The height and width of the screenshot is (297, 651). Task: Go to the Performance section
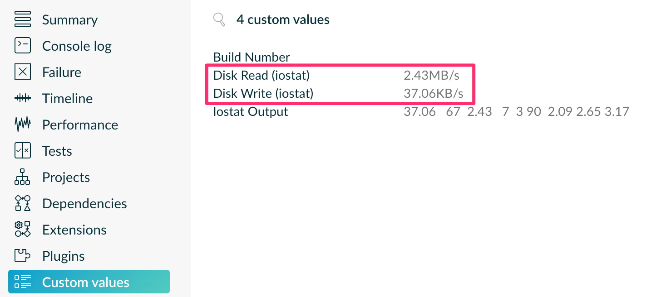pos(80,125)
